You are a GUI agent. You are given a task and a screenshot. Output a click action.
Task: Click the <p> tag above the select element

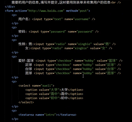coord(14,82)
